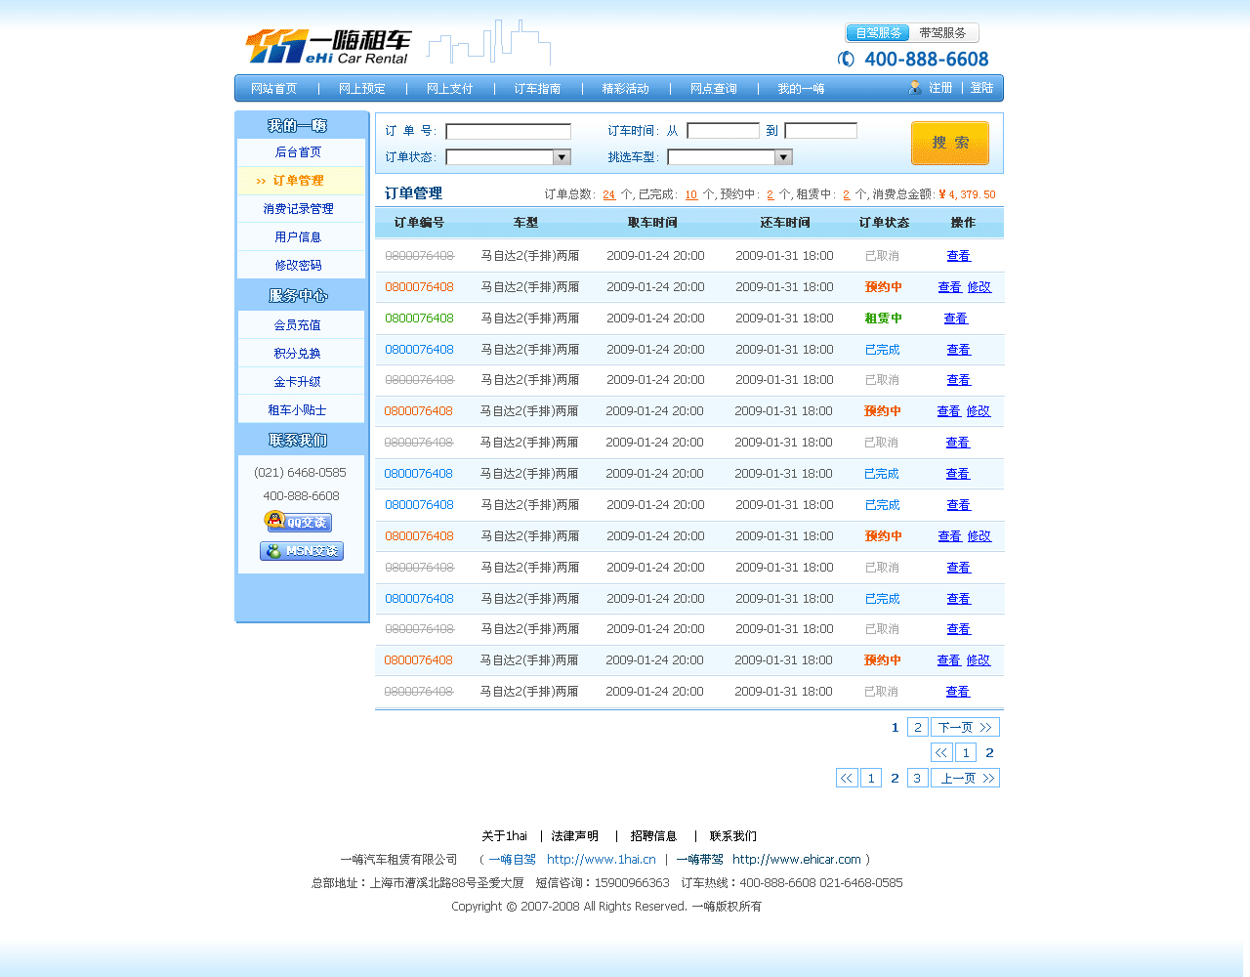Select 后台首页 in the sidebar

tap(301, 152)
